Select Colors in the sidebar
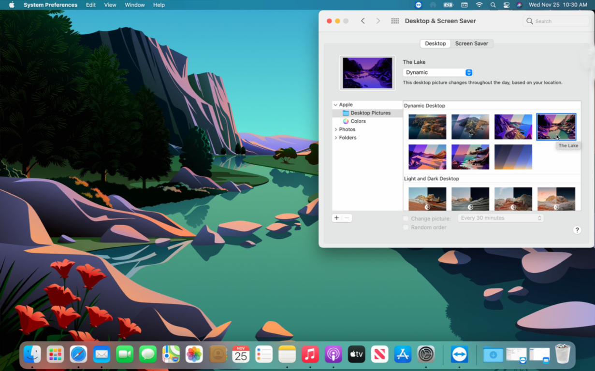Screen dimensions: 595x371 pos(358,121)
